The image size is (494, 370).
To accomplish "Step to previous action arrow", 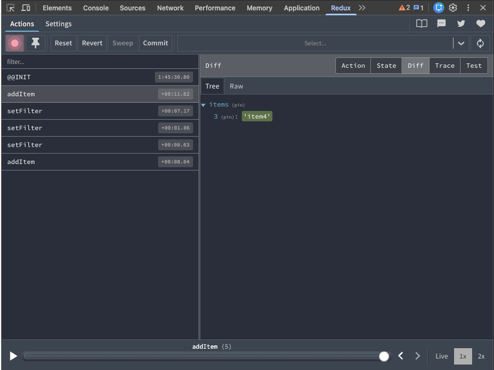I will [x=401, y=356].
